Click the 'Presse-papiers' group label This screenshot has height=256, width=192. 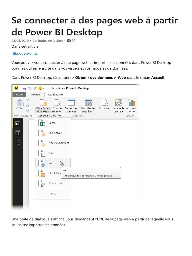[23, 116]
